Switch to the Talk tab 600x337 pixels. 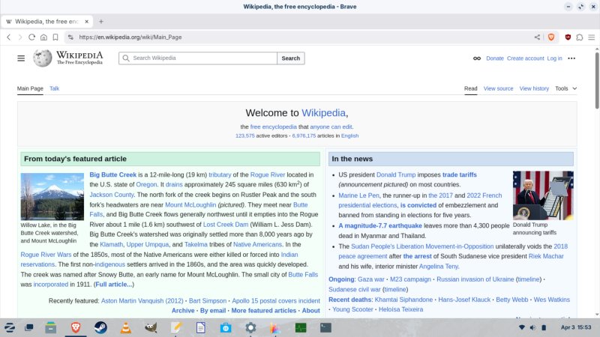pos(55,88)
